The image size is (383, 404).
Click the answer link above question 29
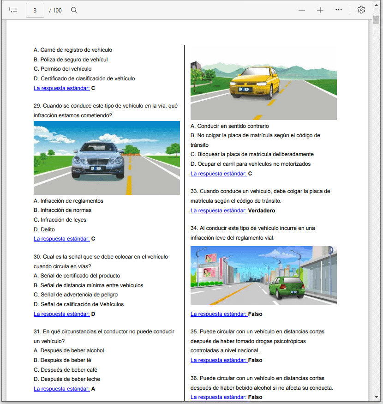click(x=61, y=88)
